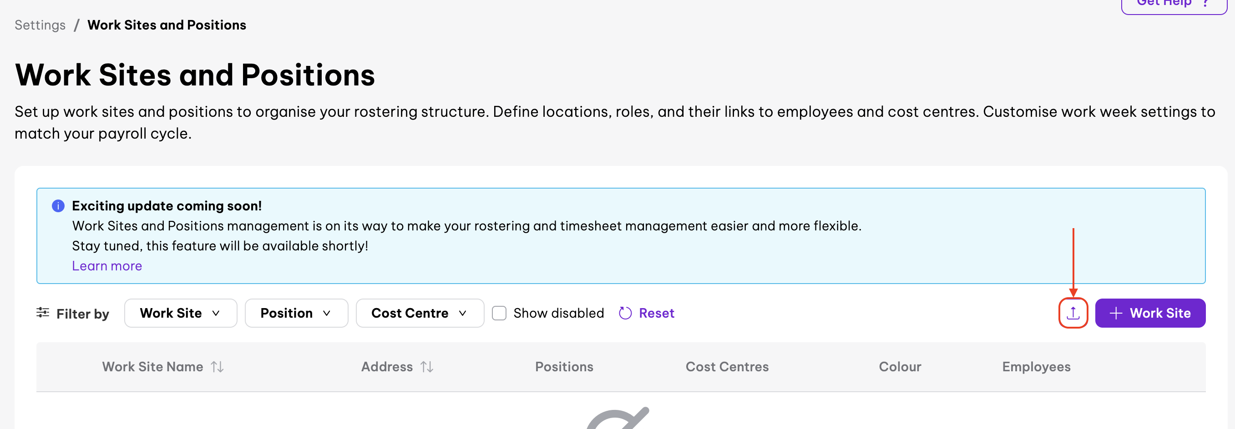
Task: Go to Settings breadcrumb
Action: pos(40,25)
